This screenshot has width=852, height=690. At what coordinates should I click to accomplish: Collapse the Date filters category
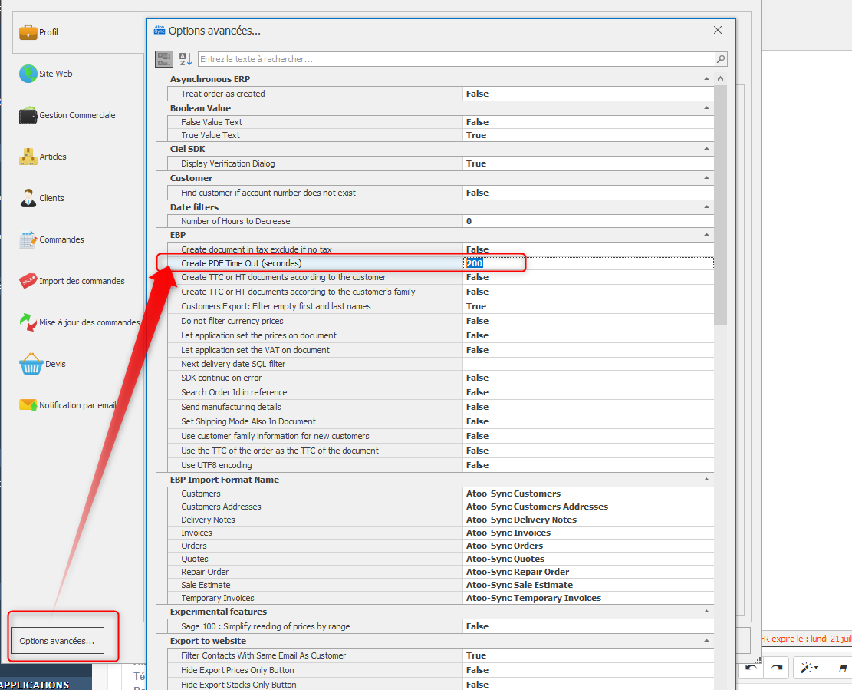(706, 206)
